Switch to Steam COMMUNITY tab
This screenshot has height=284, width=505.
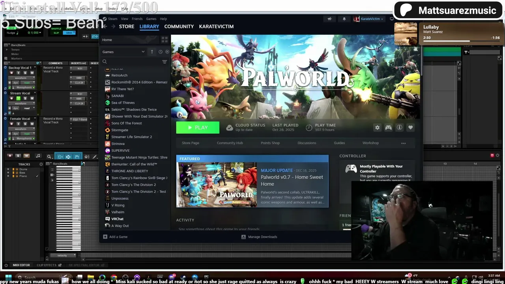(179, 26)
